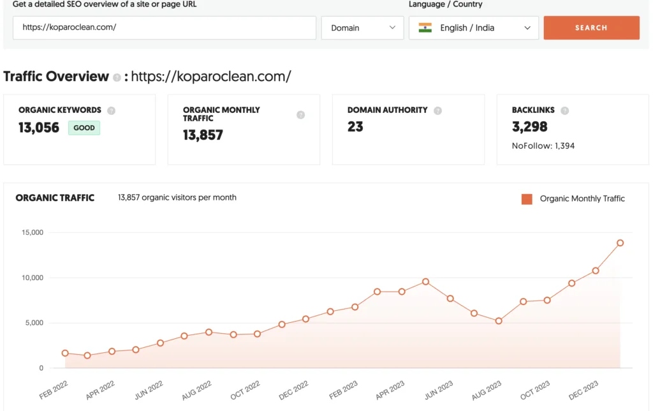Screen dimensions: 653x411
Task: Click the DEC 2023 axis label
Action: [583, 390]
